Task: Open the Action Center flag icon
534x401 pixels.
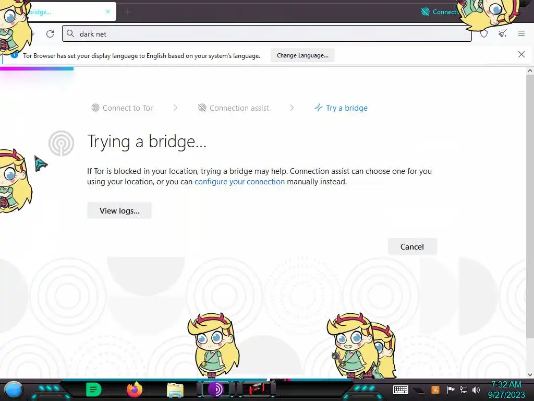Action: click(x=451, y=390)
